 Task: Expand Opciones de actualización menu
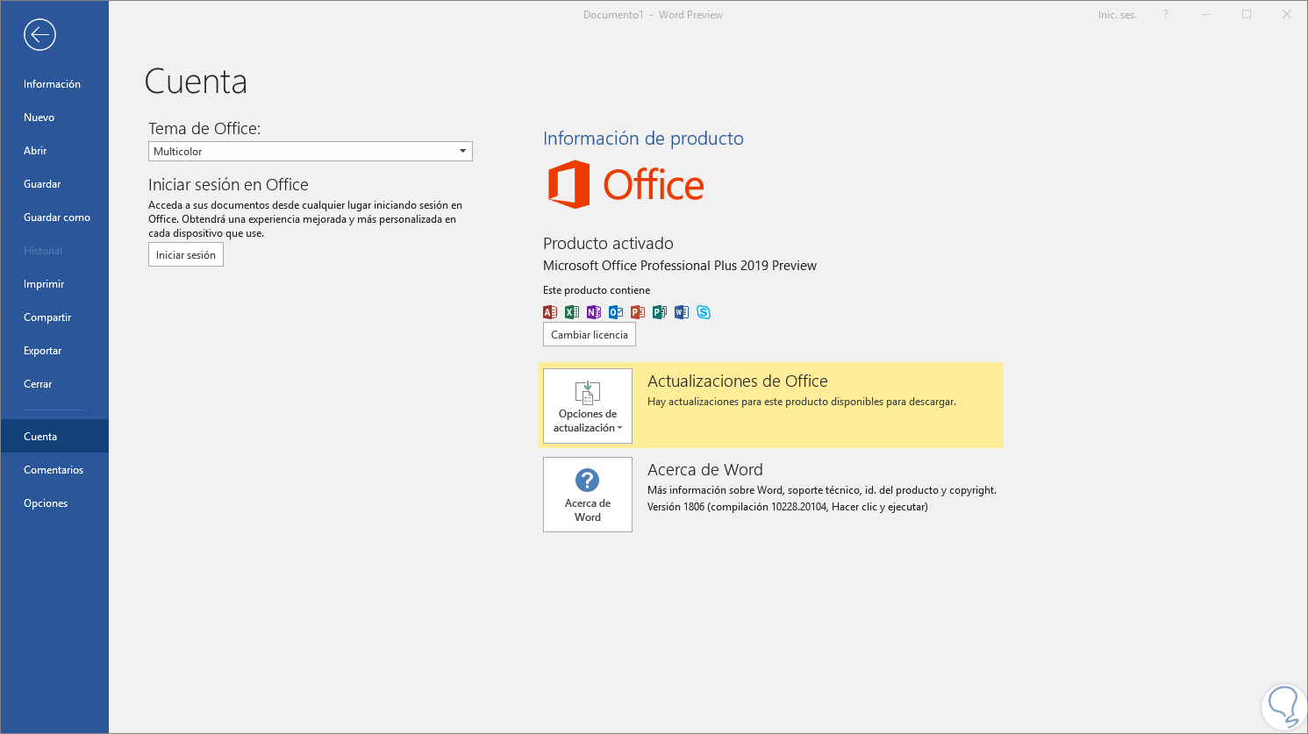(x=588, y=406)
